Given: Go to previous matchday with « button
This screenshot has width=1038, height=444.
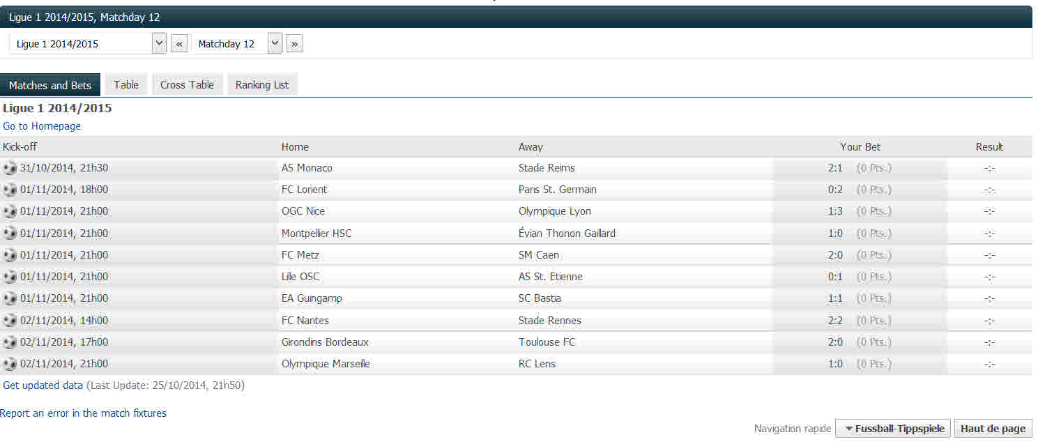Looking at the screenshot, I should 179,44.
